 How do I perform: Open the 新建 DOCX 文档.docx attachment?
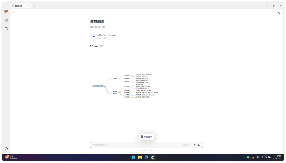point(104,36)
